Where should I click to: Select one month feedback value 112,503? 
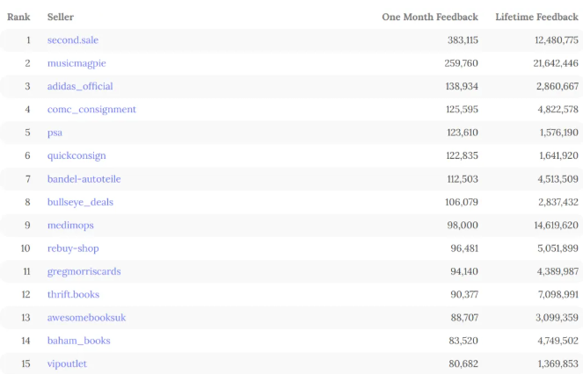pyautogui.click(x=463, y=179)
